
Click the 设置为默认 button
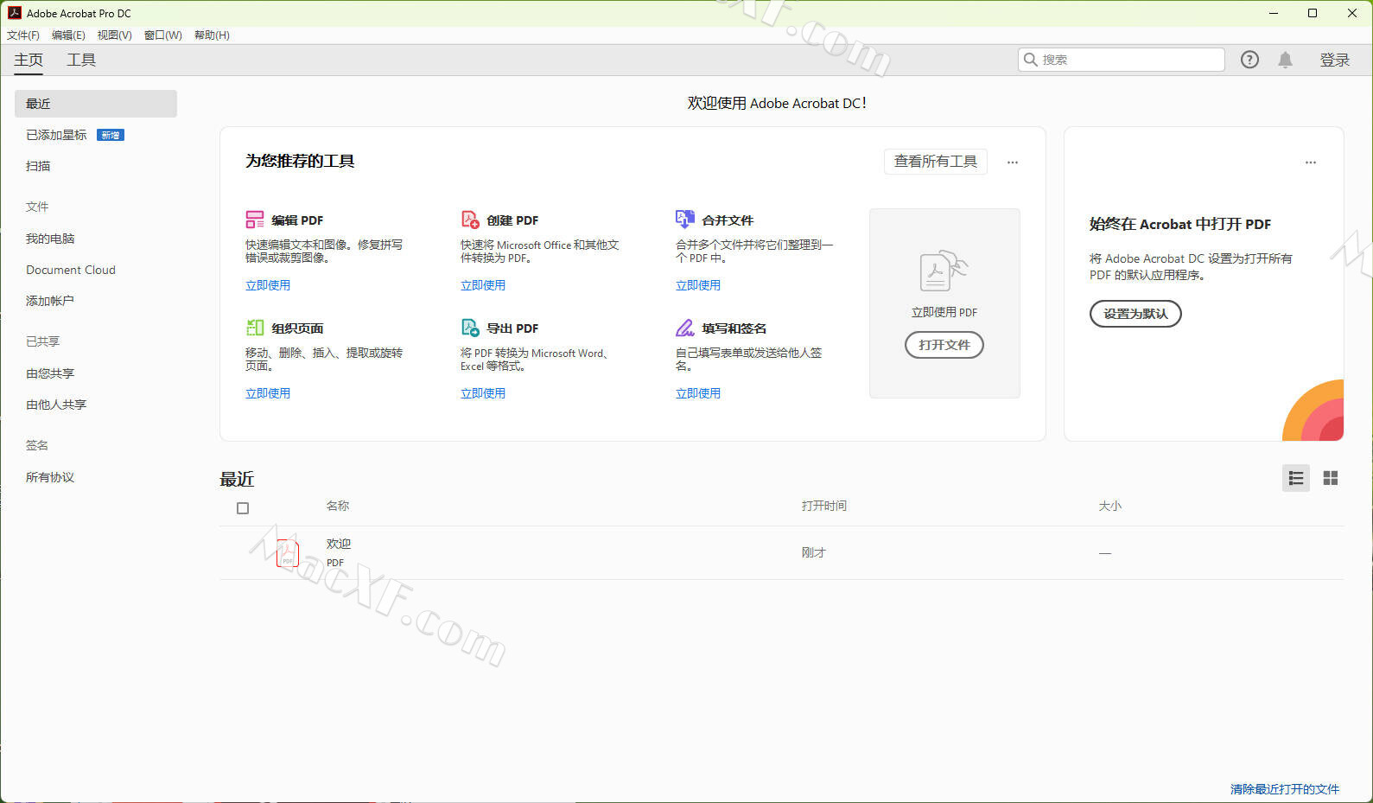[x=1135, y=314]
